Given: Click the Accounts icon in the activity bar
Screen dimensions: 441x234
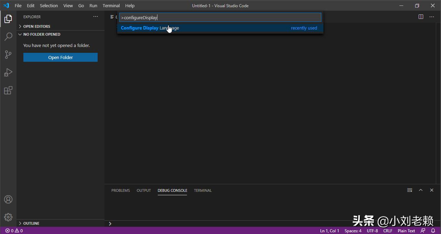Looking at the screenshot, I should 8,199.
